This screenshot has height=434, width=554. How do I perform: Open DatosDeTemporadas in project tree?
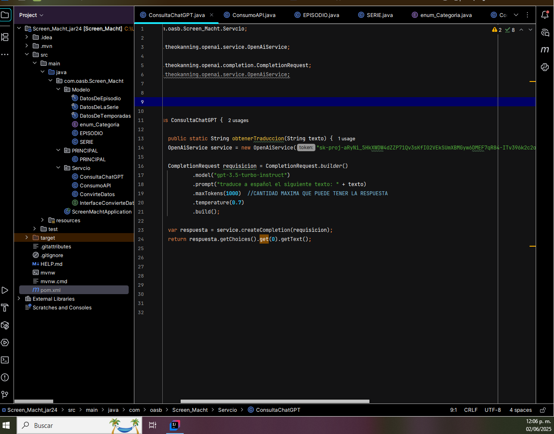coord(105,116)
